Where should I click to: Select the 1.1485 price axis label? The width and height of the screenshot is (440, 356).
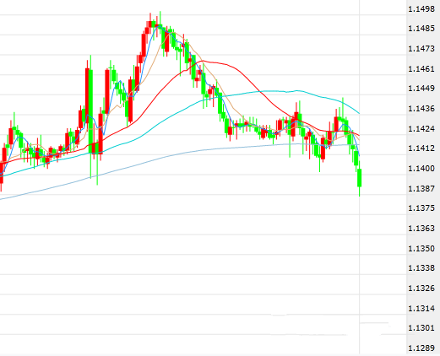[x=421, y=29]
